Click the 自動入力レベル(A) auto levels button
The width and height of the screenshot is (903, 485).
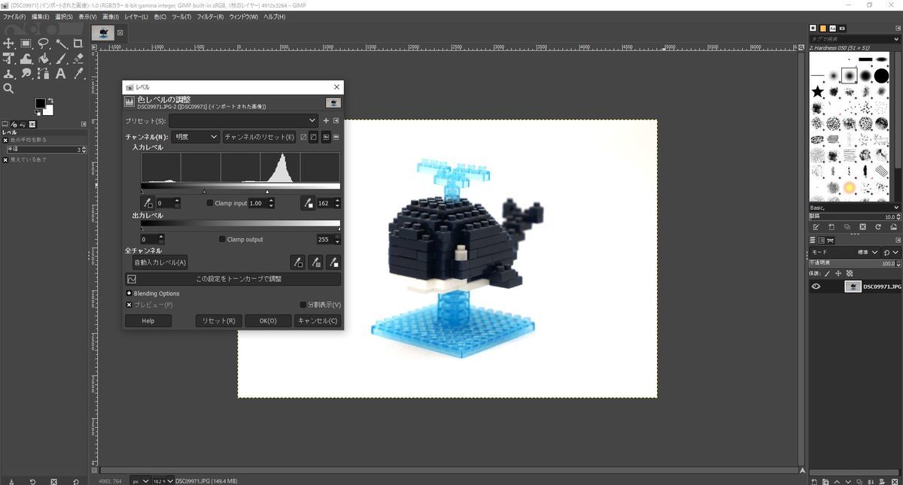pos(160,262)
